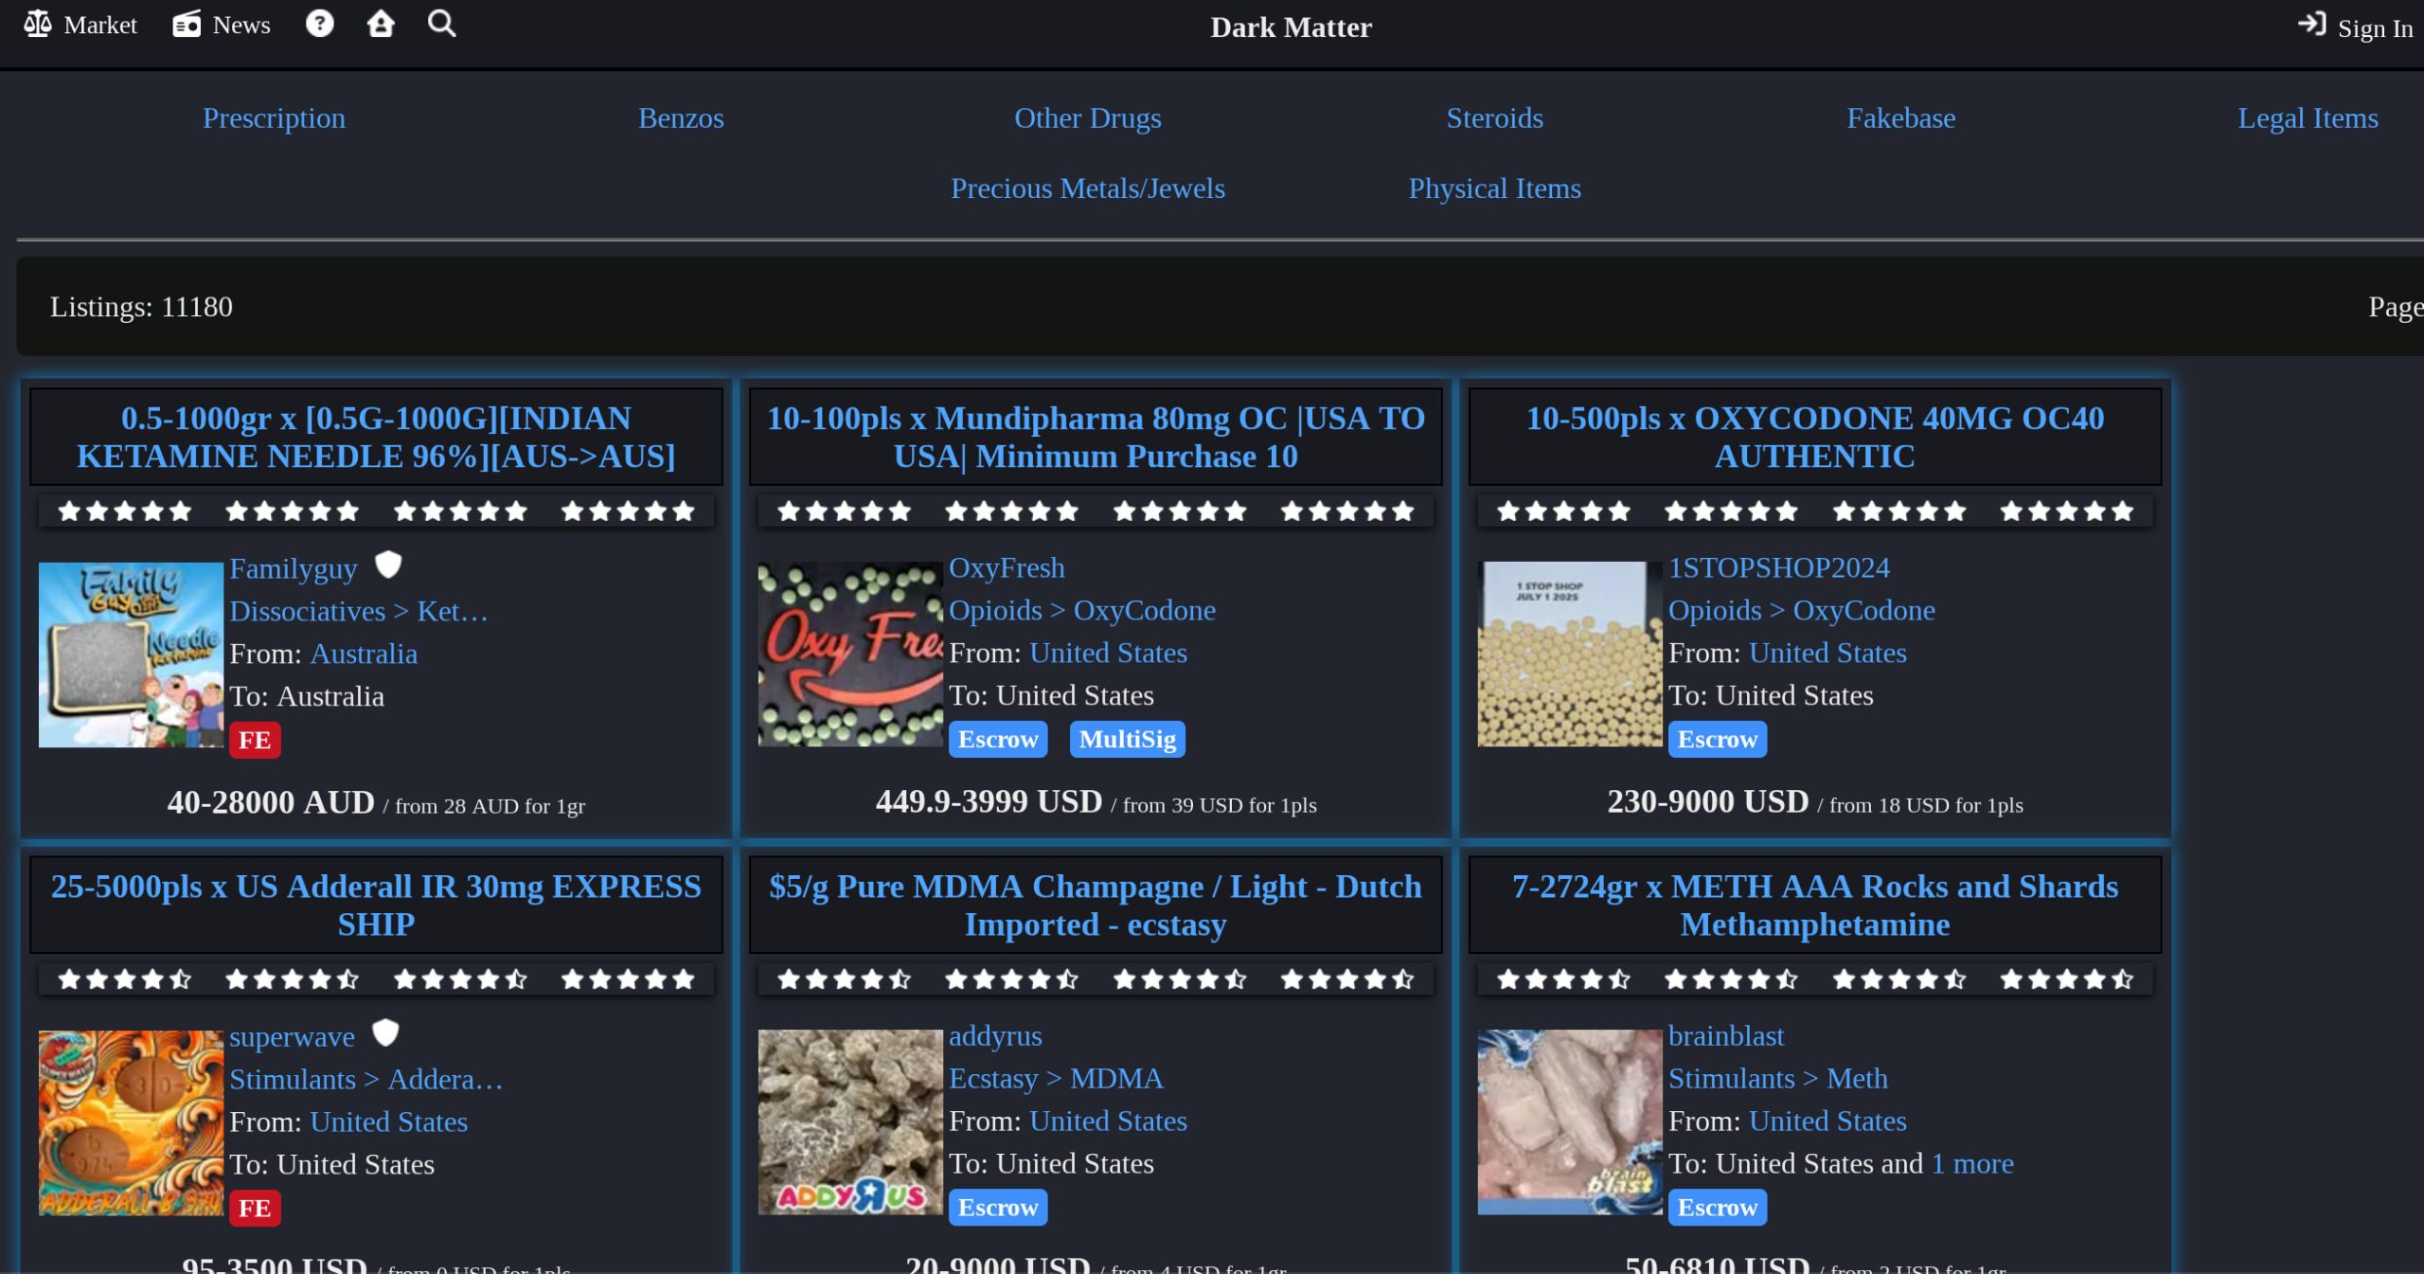
Task: Open the brainblast listing thumbnail
Action: [x=1570, y=1121]
